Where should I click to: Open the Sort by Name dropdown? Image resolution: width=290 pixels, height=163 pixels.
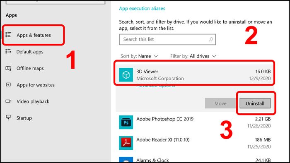click(139, 56)
